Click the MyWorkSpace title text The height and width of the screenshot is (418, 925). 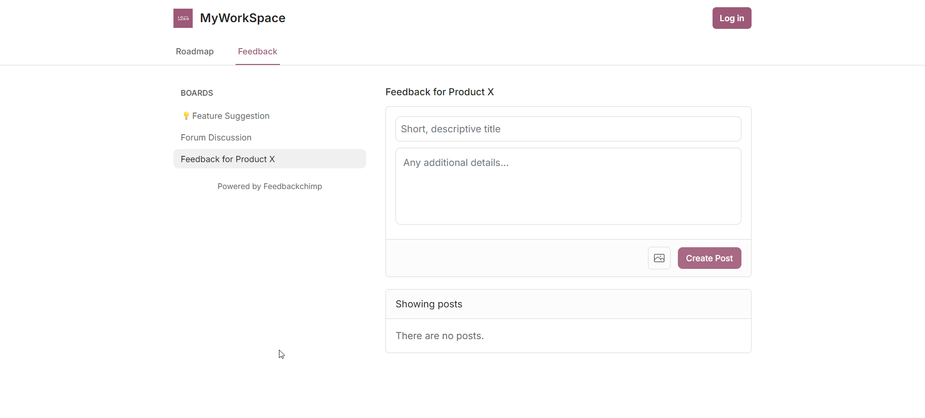pyautogui.click(x=243, y=18)
